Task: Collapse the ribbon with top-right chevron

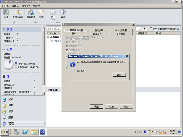Action: 180,10
